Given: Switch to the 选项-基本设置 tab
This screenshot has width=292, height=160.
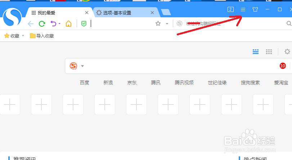Looking at the screenshot, I should click(x=117, y=13).
